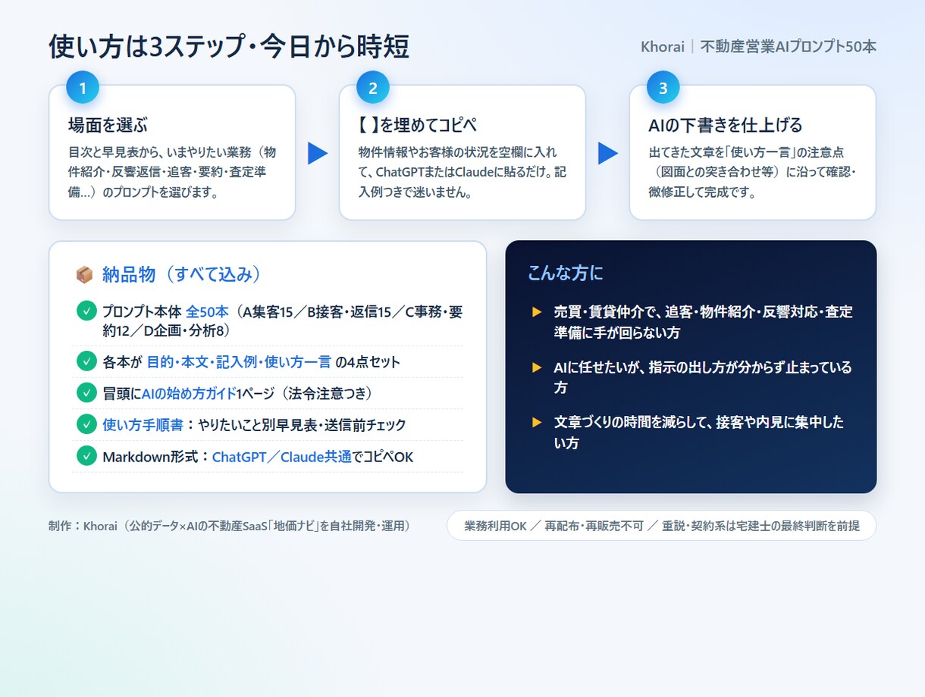
Task: Click the blue step 2 circle badge
Action: [x=372, y=88]
